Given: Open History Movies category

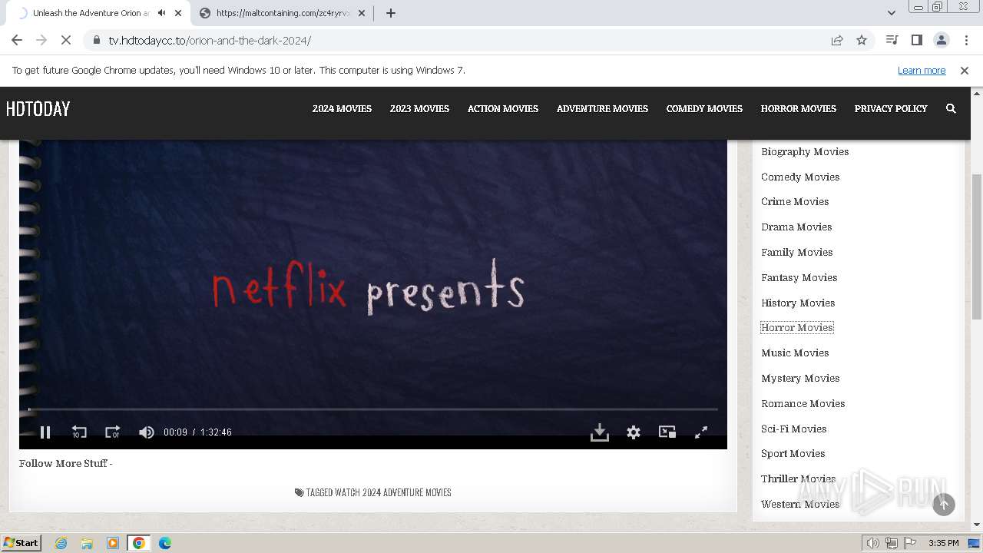Looking at the screenshot, I should click(x=798, y=303).
